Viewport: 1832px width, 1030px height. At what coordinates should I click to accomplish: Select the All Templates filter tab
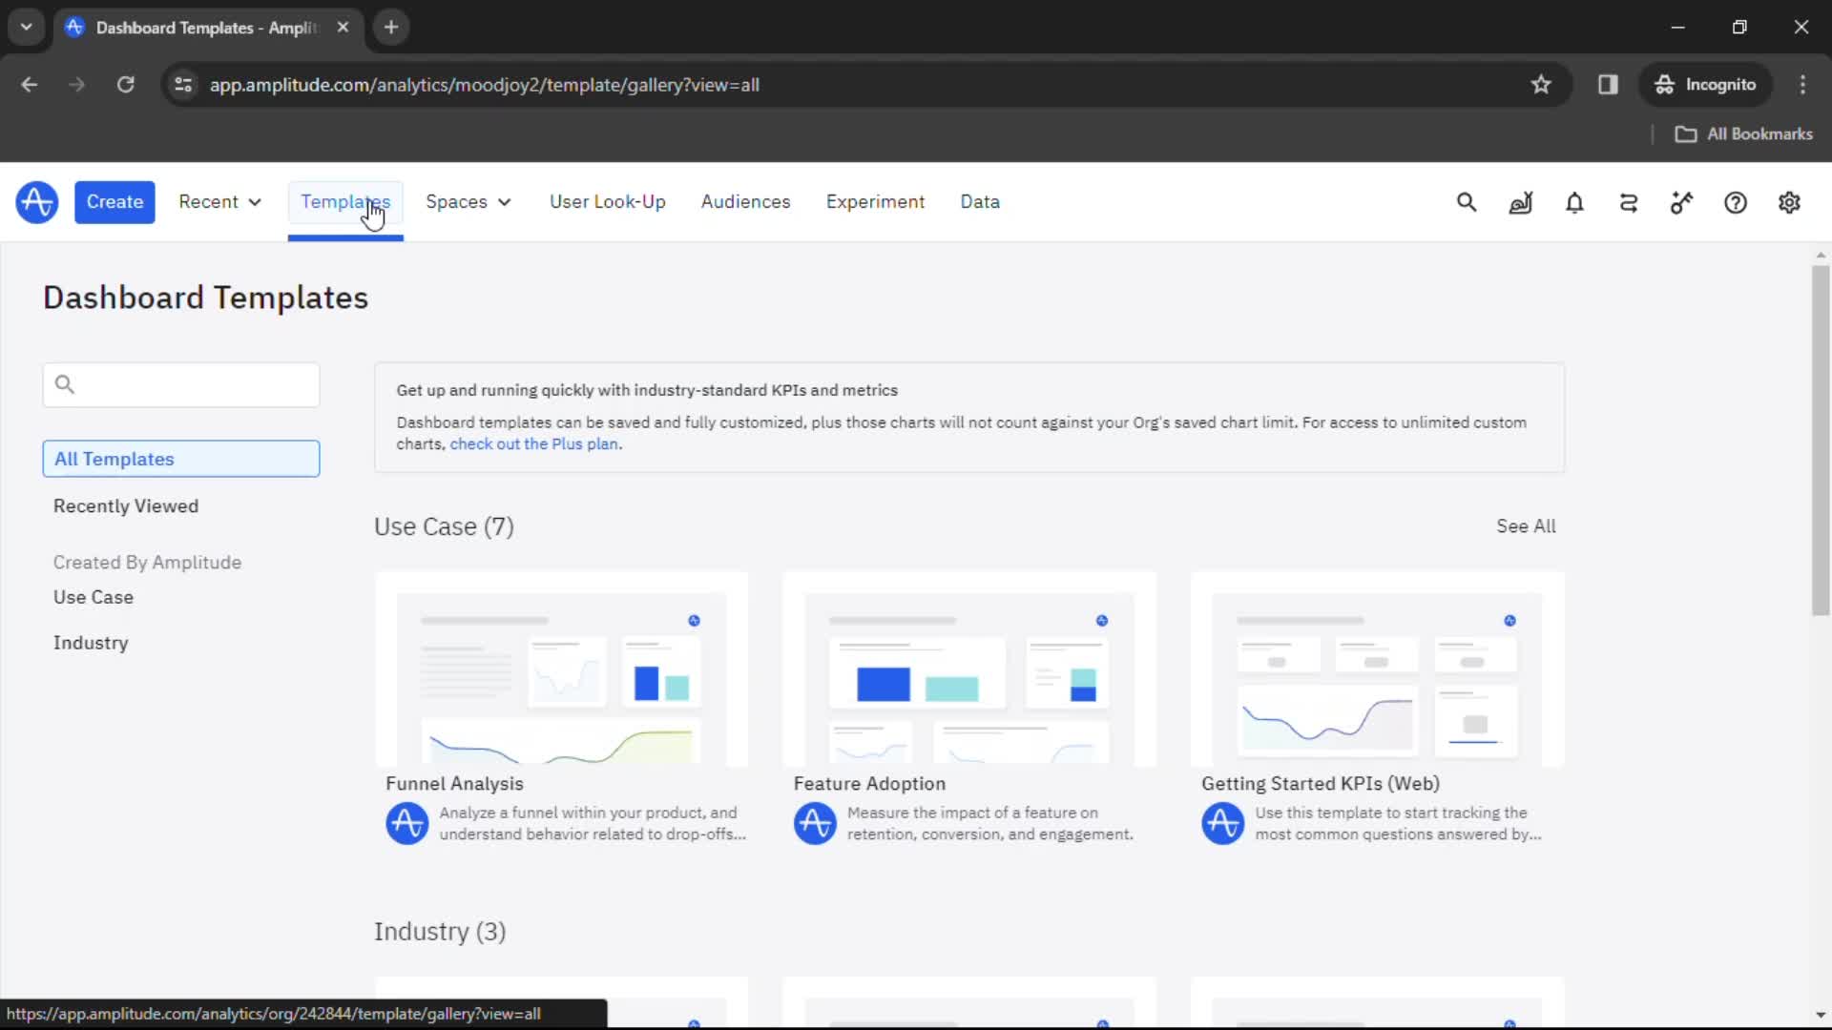(180, 458)
